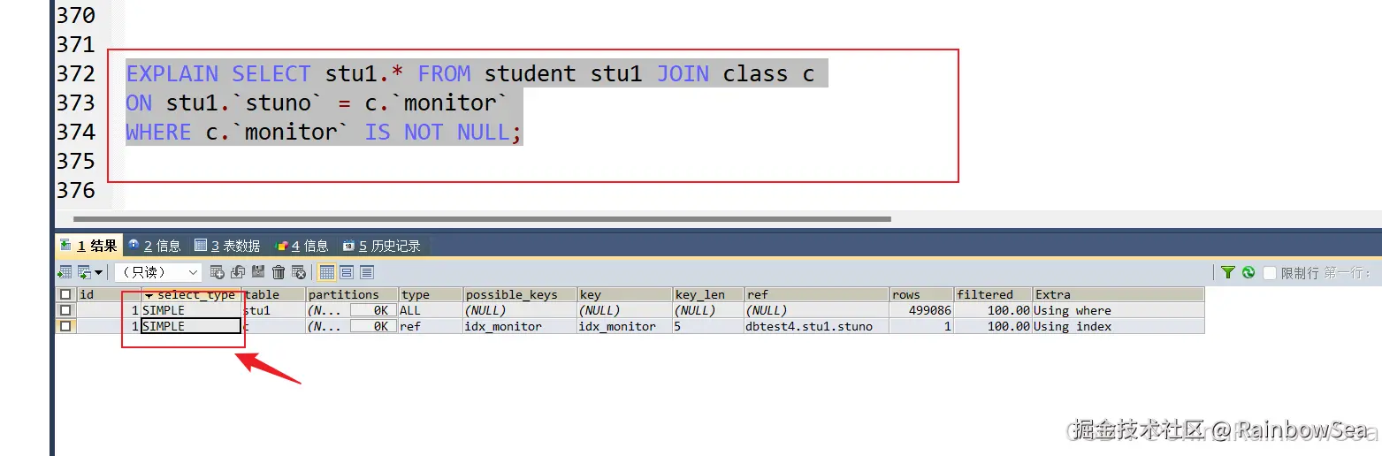Viewport: 1382px width, 456px height.
Task: Click the dbtest4.stu1.stuno ref cell
Action: click(x=817, y=326)
